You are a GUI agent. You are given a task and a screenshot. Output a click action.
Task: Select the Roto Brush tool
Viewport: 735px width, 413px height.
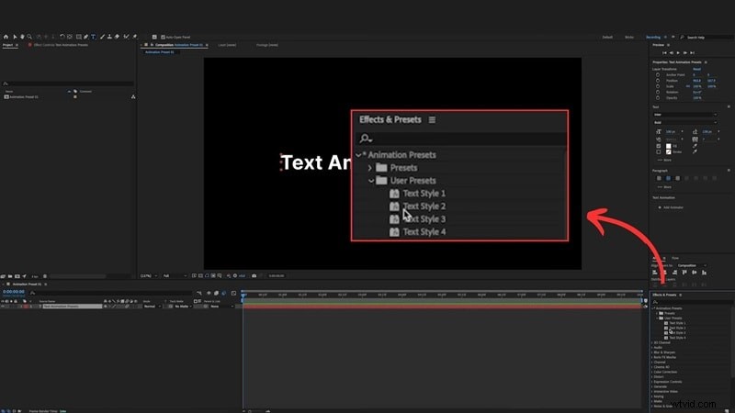[126, 37]
